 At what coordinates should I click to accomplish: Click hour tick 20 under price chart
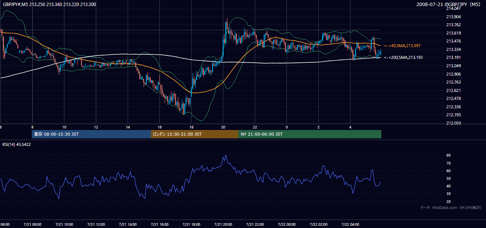click(x=223, y=127)
